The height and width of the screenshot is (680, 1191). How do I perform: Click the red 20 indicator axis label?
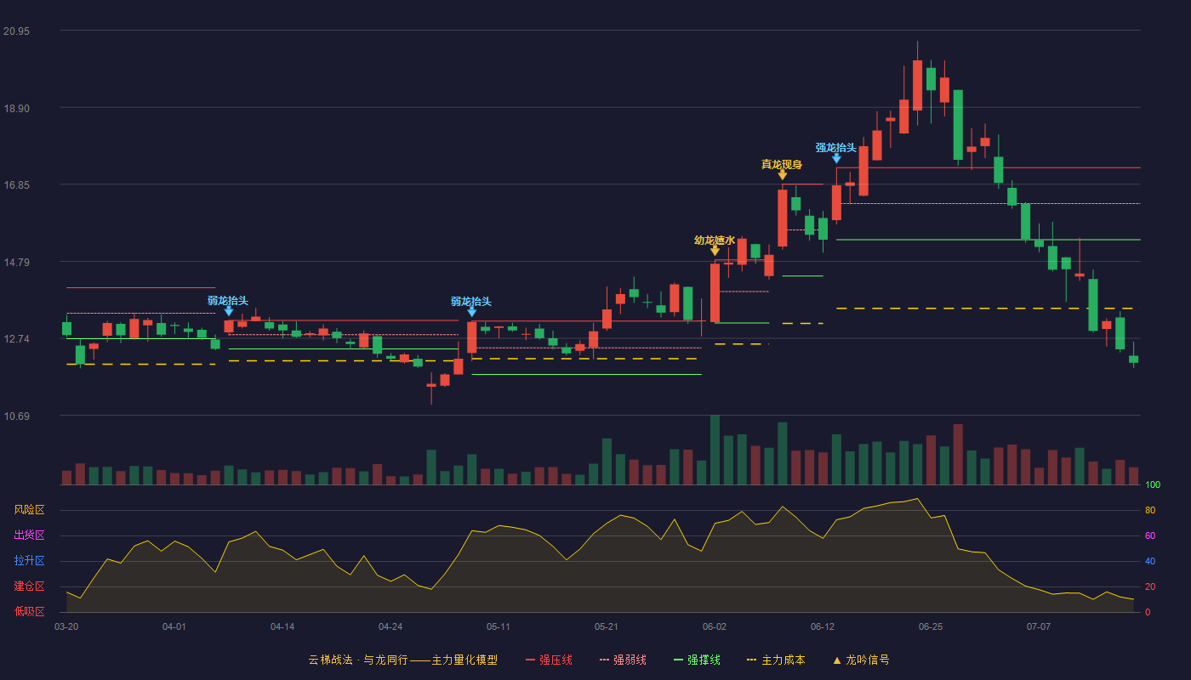pyautogui.click(x=1150, y=586)
